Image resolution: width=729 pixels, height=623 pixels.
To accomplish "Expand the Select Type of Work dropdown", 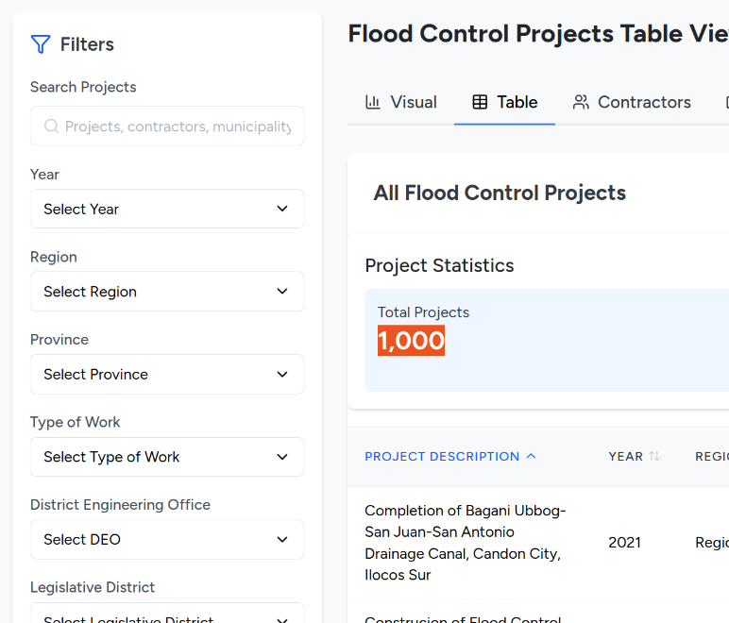I will 167,457.
